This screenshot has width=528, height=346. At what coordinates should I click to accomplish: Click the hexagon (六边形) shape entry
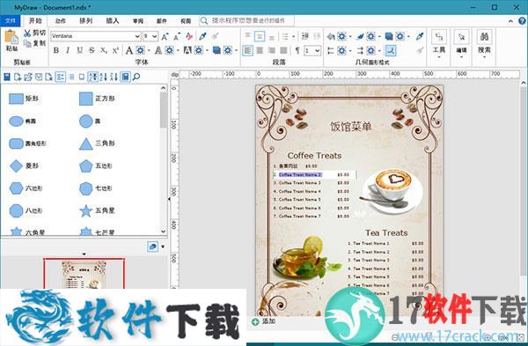[x=26, y=188]
